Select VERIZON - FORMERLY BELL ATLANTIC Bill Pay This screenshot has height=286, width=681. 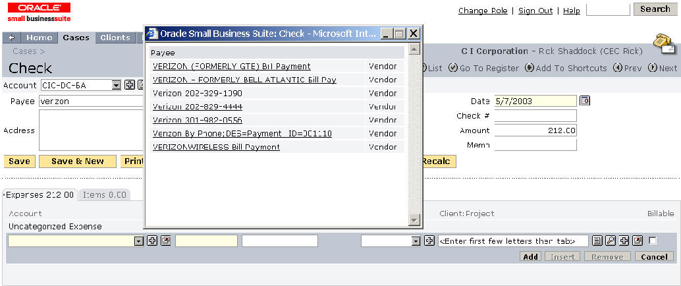(244, 80)
